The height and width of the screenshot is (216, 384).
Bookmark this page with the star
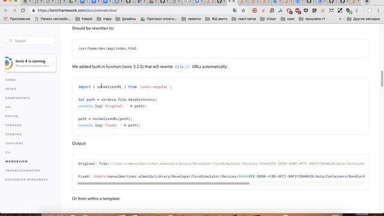(244, 11)
